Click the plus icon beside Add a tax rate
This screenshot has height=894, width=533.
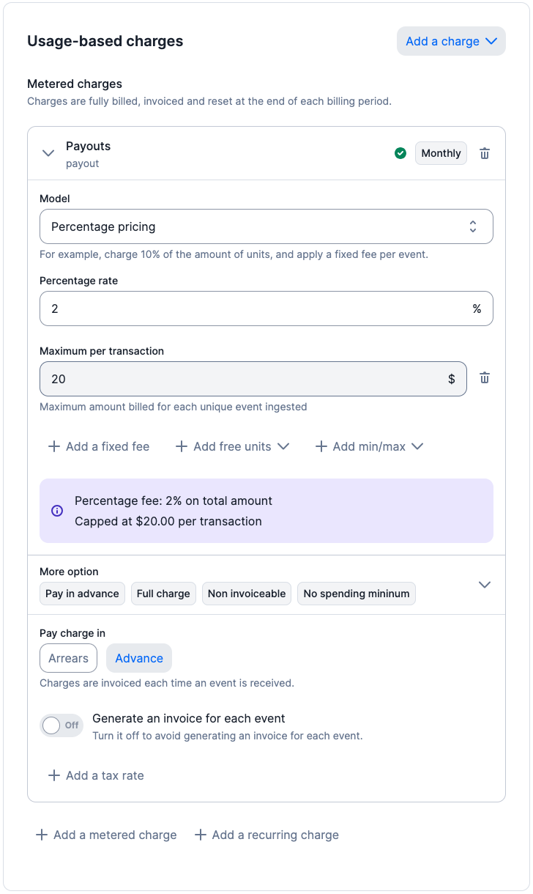[x=53, y=775]
